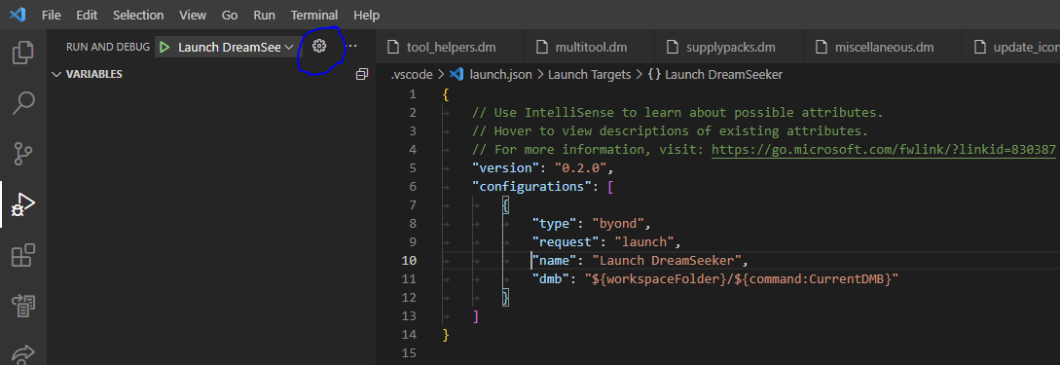The height and width of the screenshot is (365, 1060).
Task: Open the Source Control view
Action: (23, 154)
